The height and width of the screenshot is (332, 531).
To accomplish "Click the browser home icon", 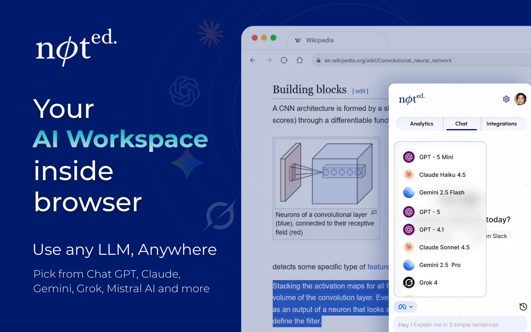I will click(x=300, y=60).
